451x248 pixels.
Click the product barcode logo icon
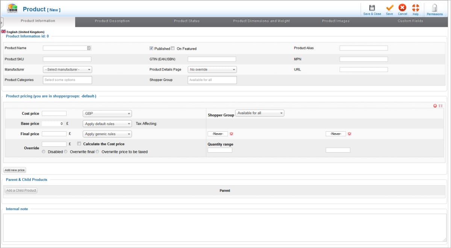pyautogui.click(x=12, y=8)
